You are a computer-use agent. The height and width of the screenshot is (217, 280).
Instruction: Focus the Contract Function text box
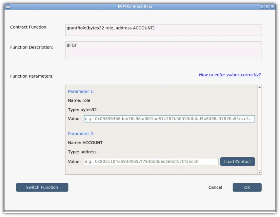coord(163,30)
